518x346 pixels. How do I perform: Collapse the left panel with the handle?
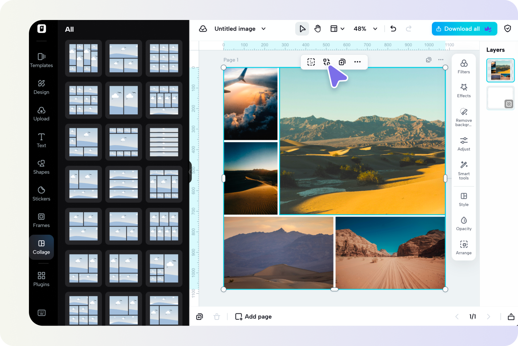click(x=190, y=172)
